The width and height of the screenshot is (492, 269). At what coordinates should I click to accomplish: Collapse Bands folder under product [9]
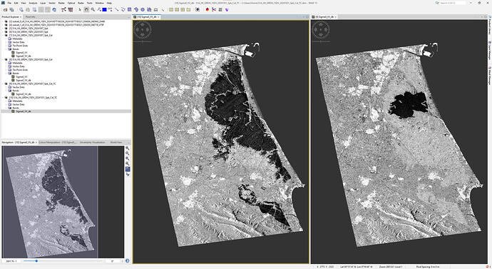(6, 91)
